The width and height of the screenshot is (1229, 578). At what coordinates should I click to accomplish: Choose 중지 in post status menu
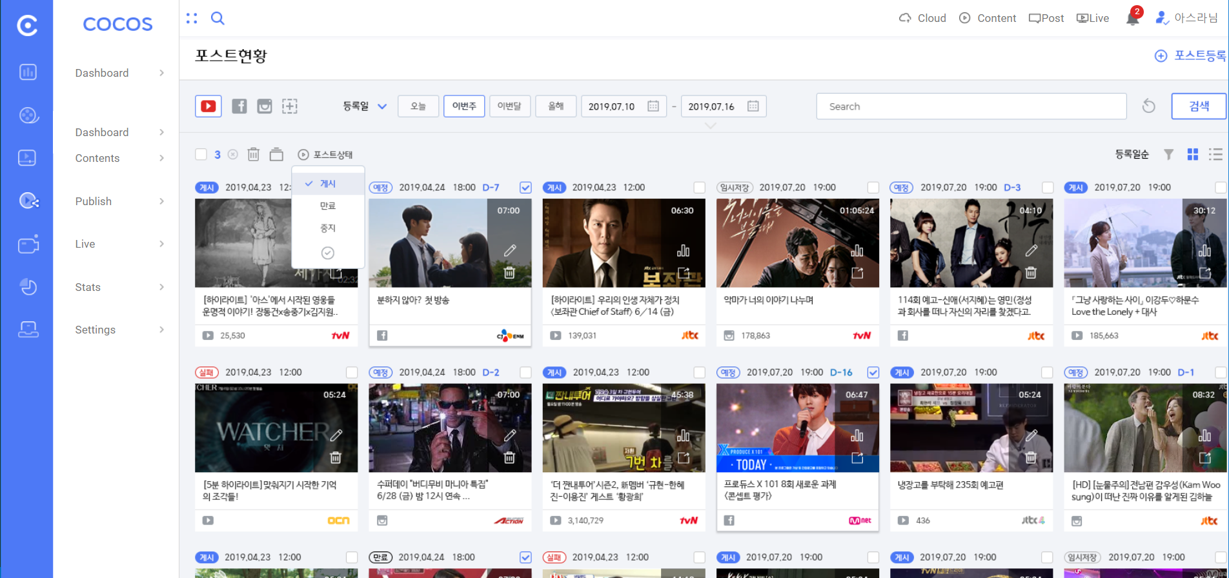point(328,228)
